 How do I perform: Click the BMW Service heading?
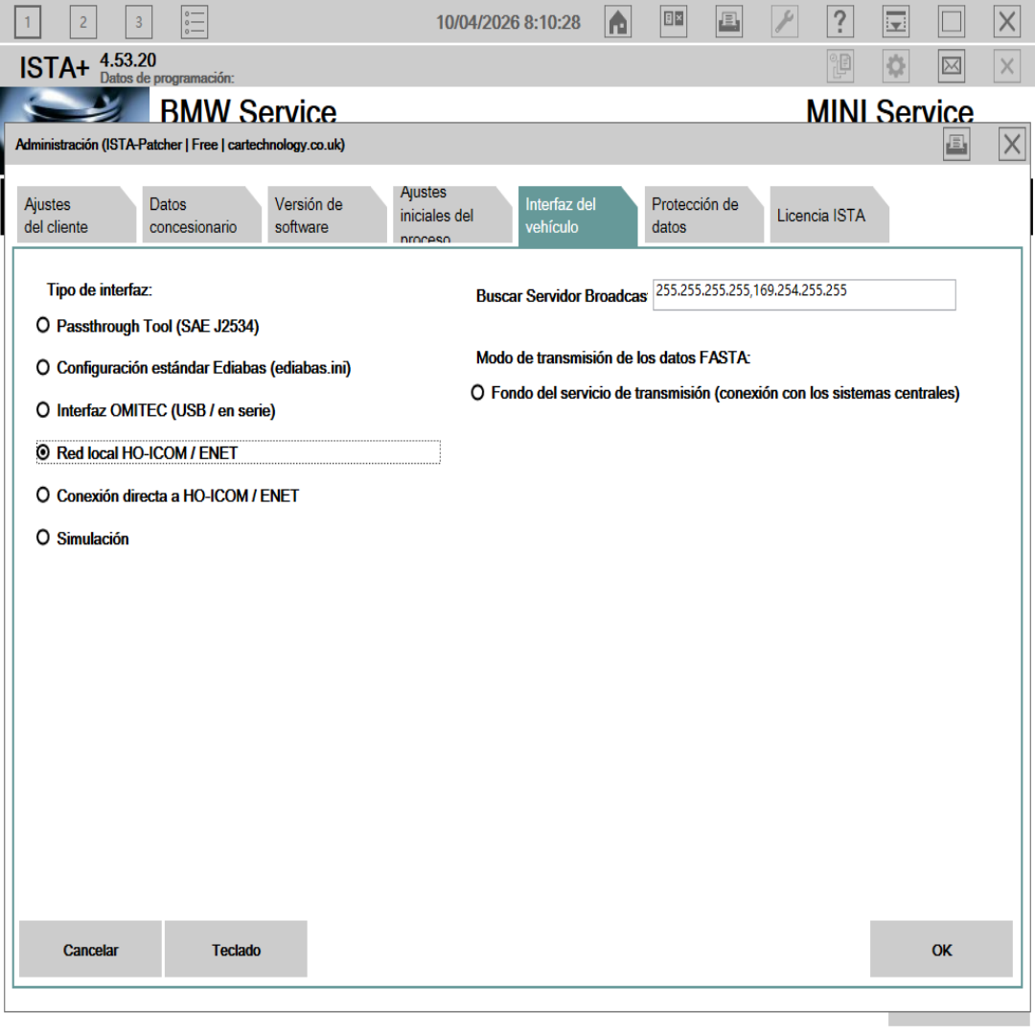(x=248, y=111)
